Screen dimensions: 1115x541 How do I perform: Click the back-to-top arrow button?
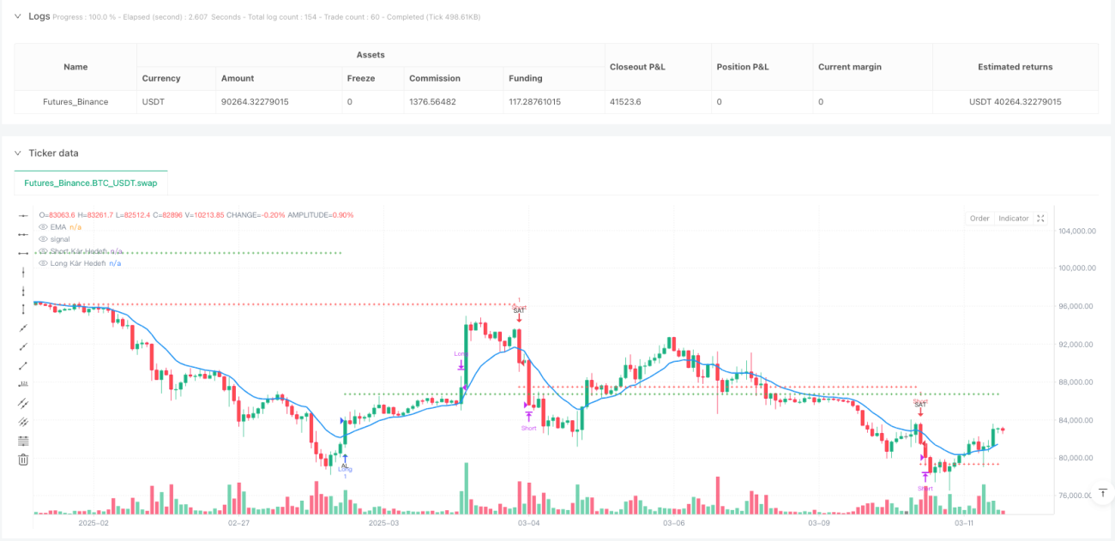tap(1102, 493)
